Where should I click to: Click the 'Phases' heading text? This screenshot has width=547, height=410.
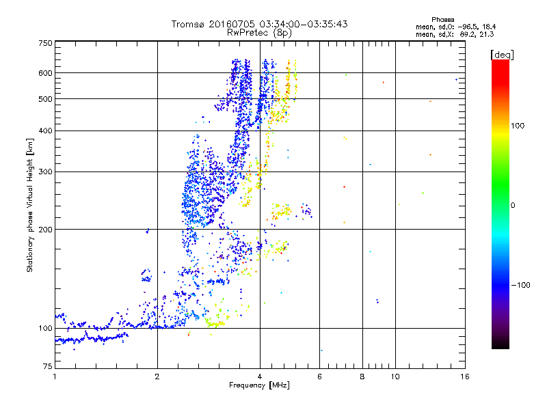tap(442, 20)
